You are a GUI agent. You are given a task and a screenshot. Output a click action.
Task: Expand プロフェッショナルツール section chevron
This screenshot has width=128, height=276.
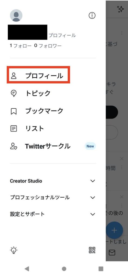coord(93,198)
